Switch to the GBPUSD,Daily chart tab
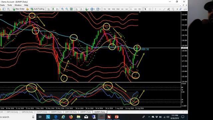213x120 pixels. pos(27,112)
